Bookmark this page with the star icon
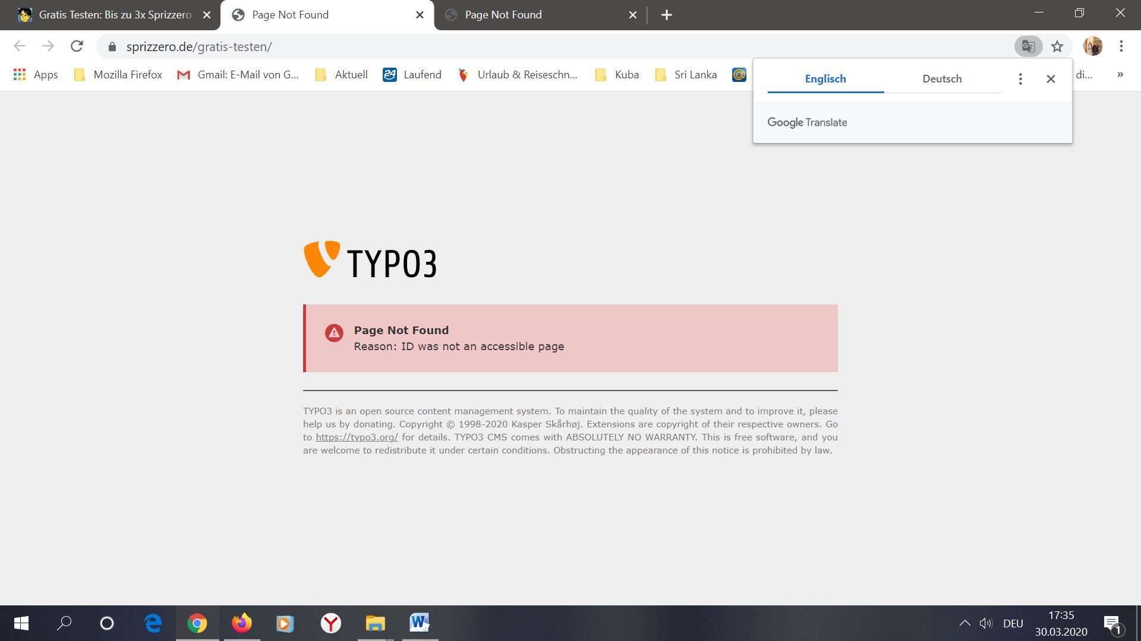 (1057, 46)
